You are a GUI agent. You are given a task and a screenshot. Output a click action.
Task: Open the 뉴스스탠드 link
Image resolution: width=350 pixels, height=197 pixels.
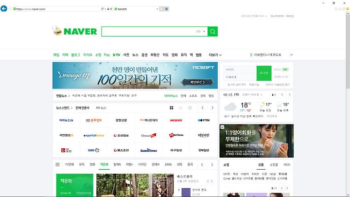[63, 108]
